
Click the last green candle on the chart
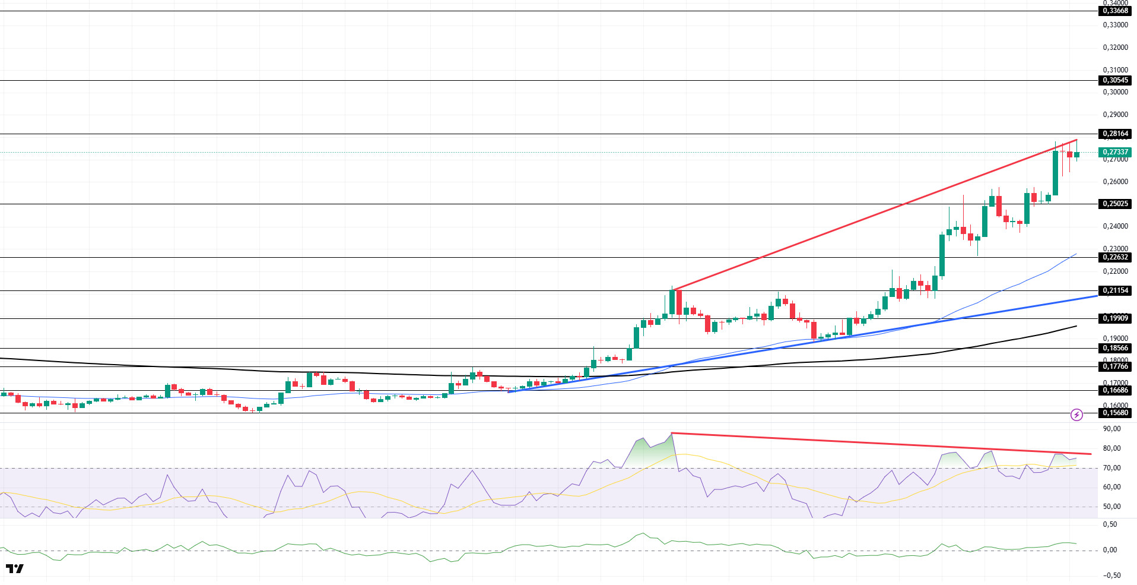(1076, 154)
